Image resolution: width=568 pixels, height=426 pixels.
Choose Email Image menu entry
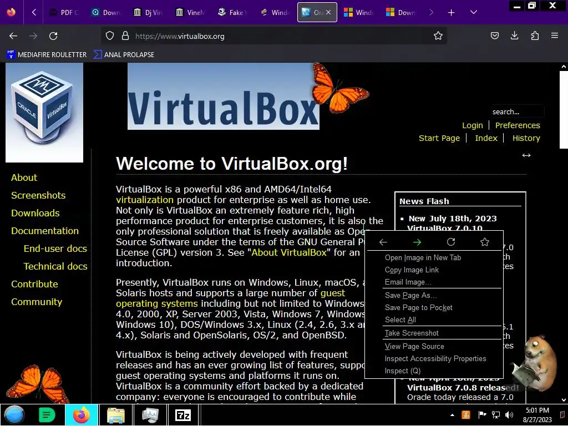(434, 282)
